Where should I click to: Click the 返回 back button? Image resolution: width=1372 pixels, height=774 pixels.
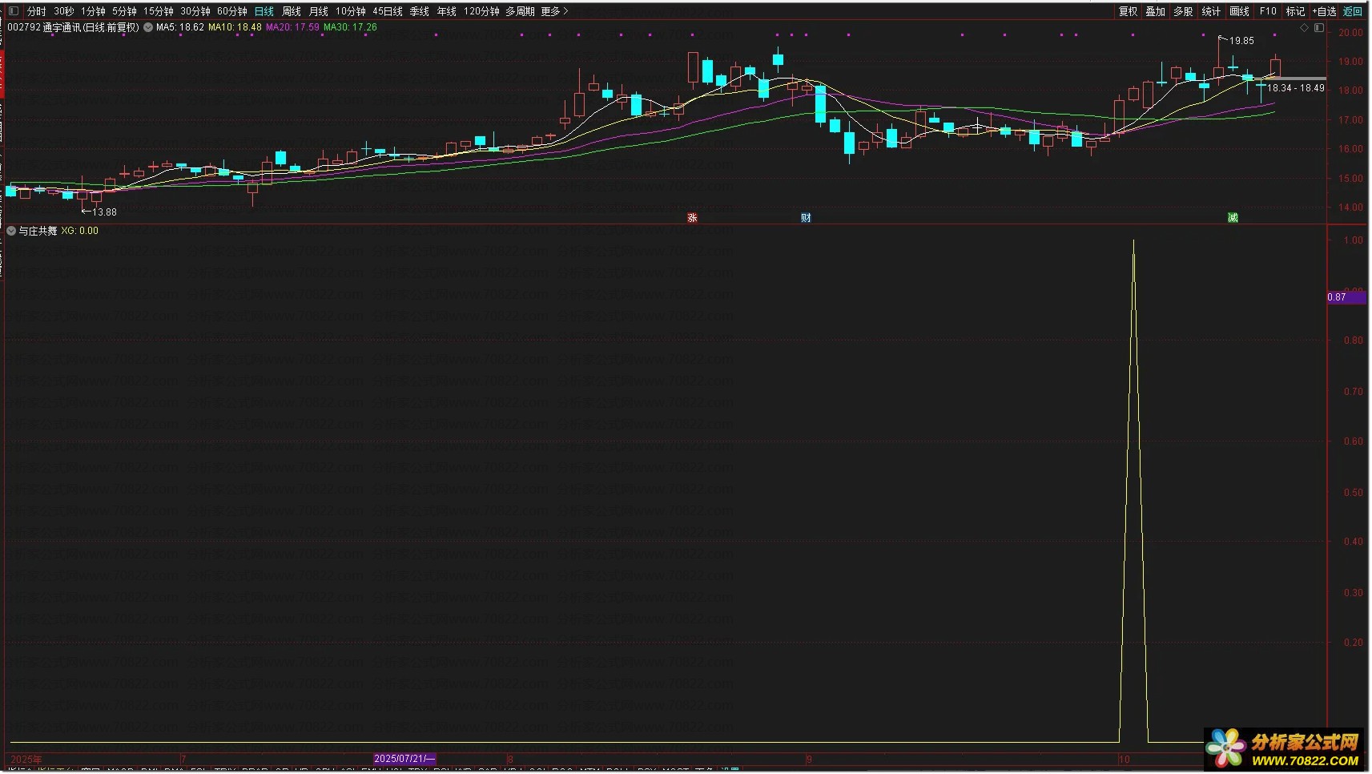click(x=1353, y=11)
